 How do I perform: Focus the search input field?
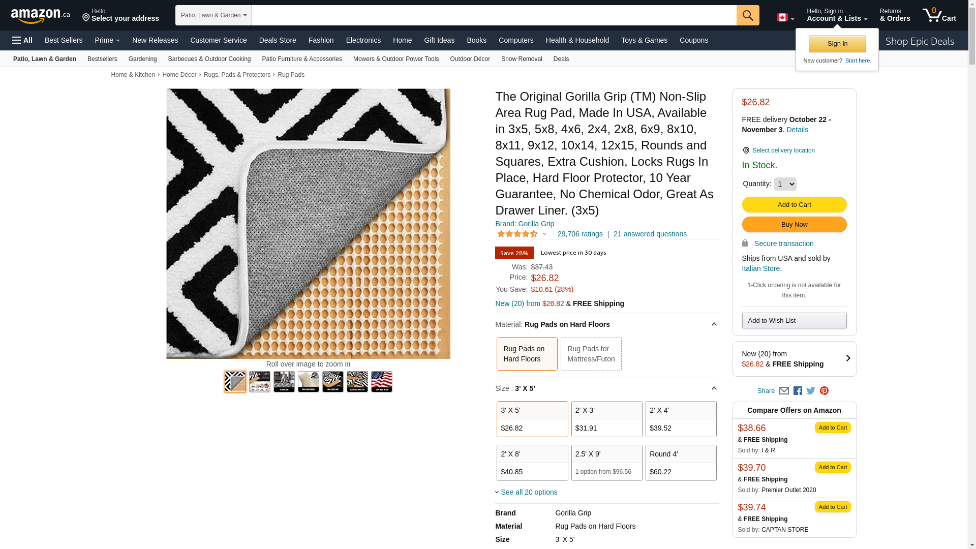point(494,15)
